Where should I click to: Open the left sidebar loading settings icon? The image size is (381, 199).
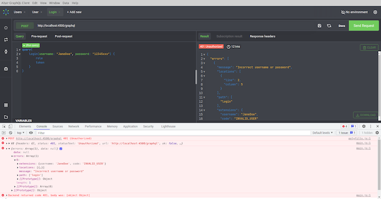coord(6,28)
